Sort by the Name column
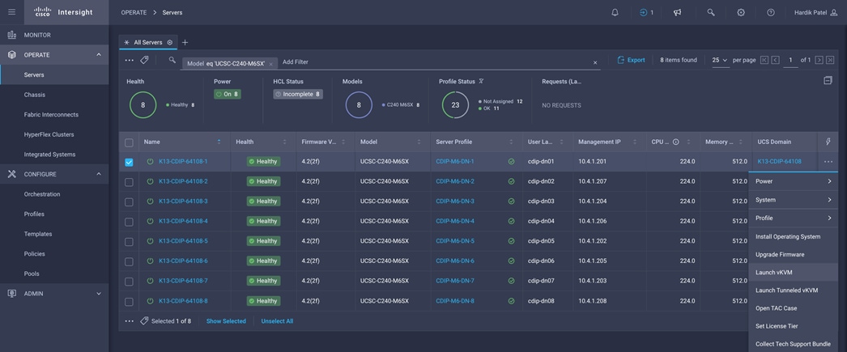This screenshot has width=847, height=352. [x=219, y=142]
